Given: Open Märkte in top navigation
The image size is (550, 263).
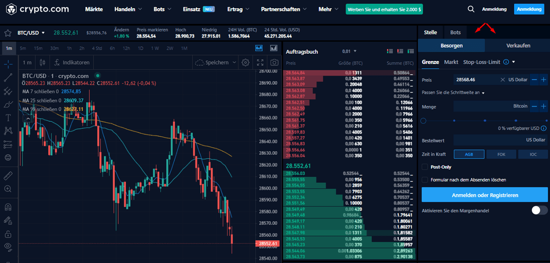Looking at the screenshot, I should (94, 9).
